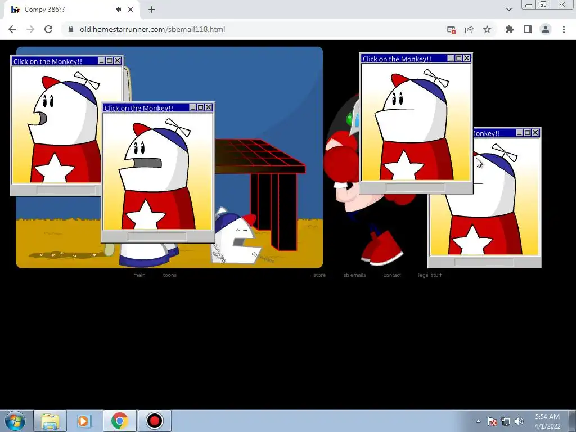
Task: Open the Chrome profile avatar
Action: pyautogui.click(x=546, y=29)
